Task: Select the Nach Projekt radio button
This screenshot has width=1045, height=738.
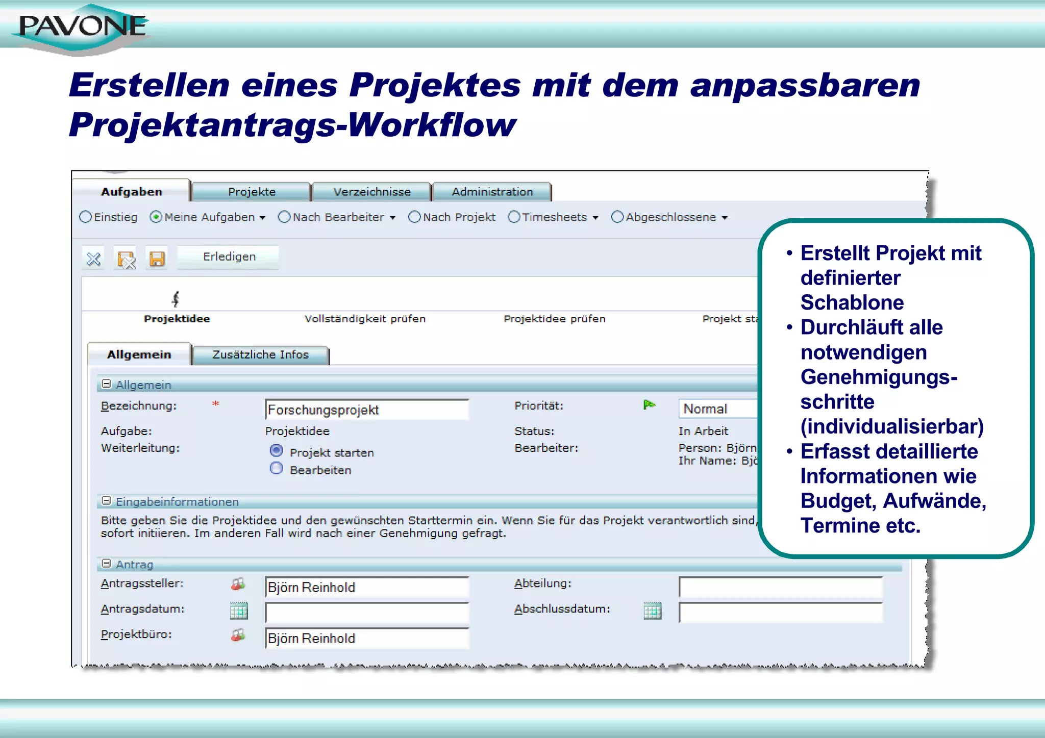Action: 415,217
